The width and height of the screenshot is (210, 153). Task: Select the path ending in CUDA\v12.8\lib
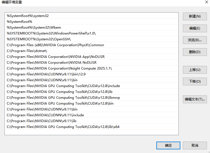point(92,92)
